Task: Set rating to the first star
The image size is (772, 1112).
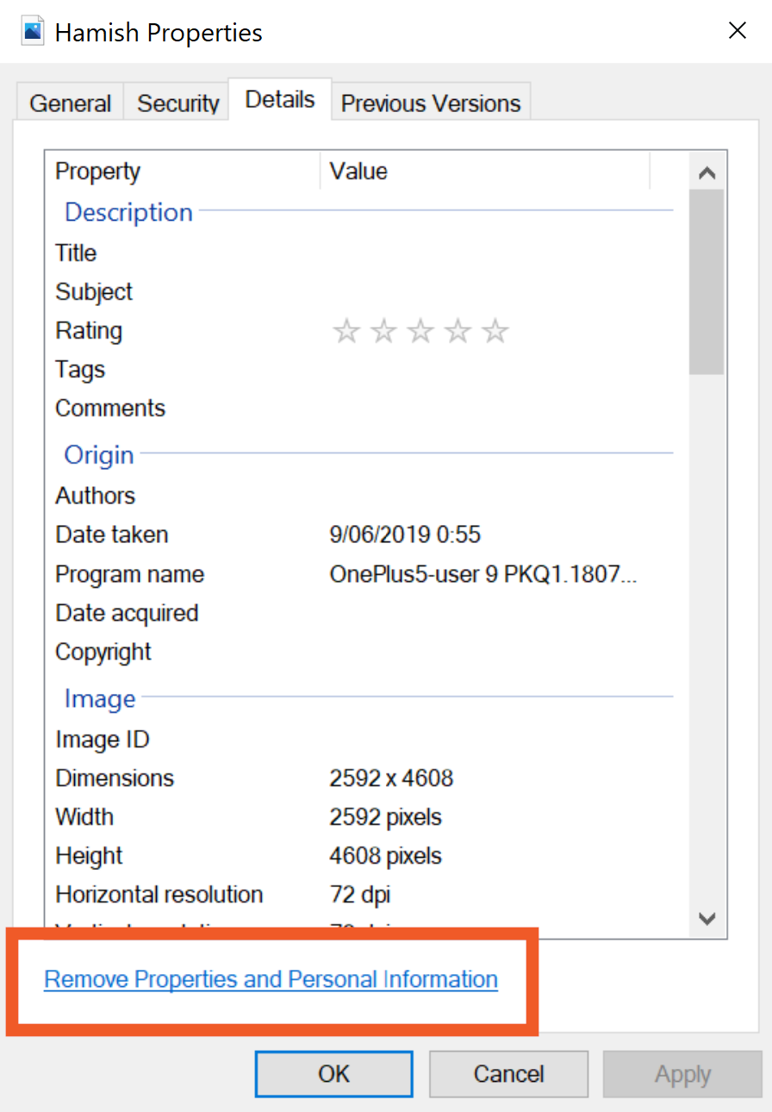Action: [346, 331]
